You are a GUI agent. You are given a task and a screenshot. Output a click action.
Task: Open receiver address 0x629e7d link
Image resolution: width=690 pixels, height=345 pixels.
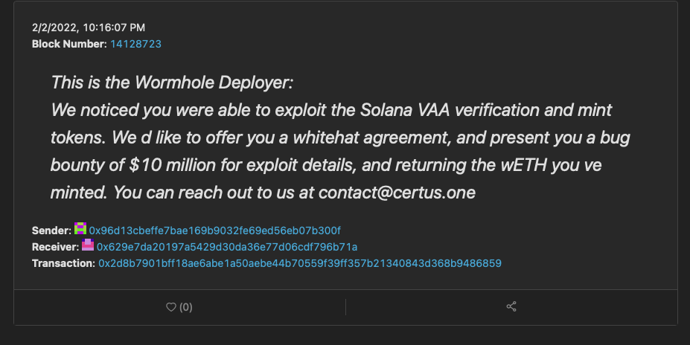227,247
